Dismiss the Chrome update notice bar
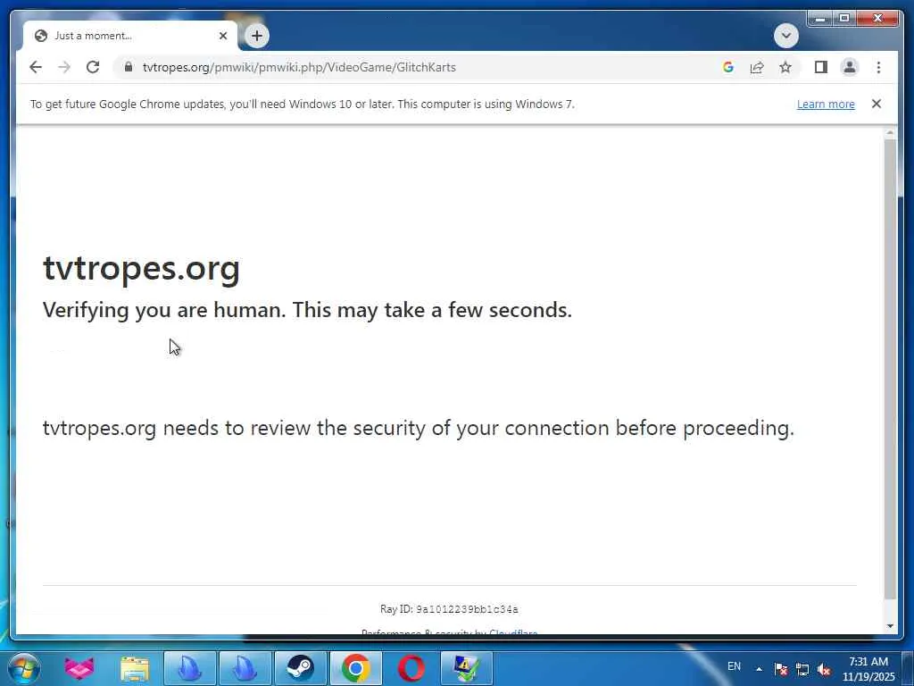914x686 pixels. [x=877, y=104]
